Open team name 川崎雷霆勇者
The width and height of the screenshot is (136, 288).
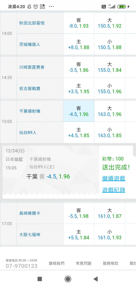32,67
